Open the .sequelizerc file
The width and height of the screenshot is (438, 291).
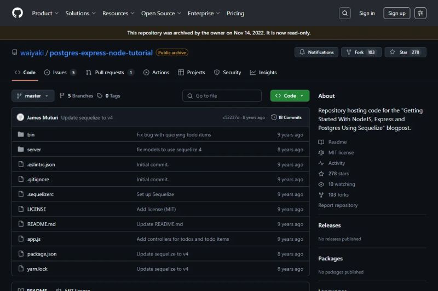[40, 194]
